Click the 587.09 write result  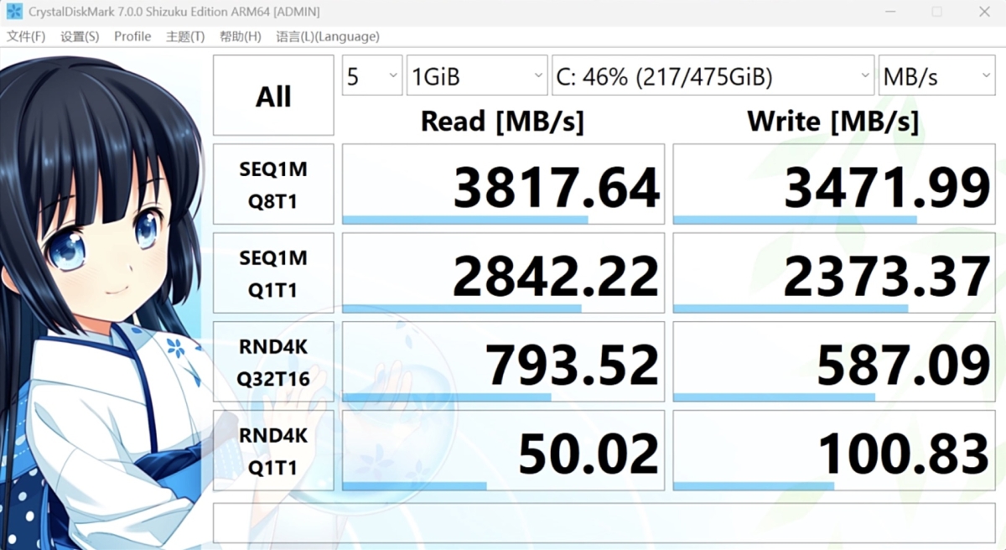pyautogui.click(x=834, y=362)
